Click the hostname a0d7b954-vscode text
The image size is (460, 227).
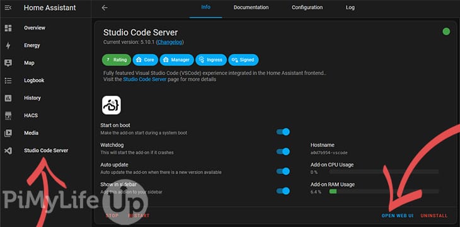point(329,153)
